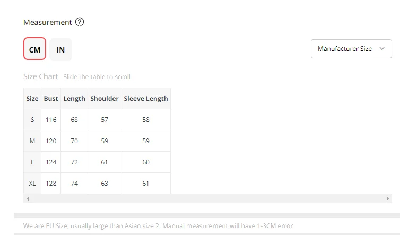Select the Size column header
This screenshot has width=400, height=235.
[x=32, y=99]
